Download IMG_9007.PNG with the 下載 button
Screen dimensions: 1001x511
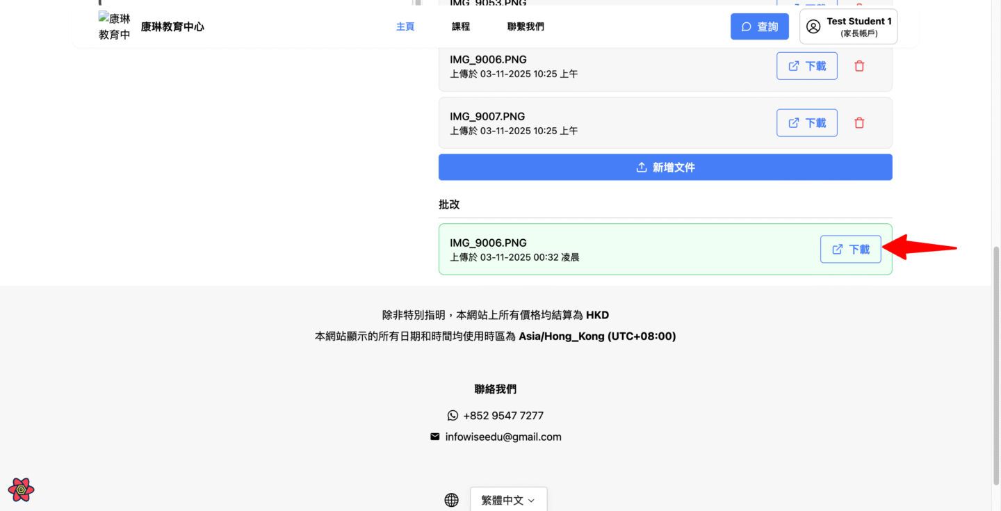point(807,123)
